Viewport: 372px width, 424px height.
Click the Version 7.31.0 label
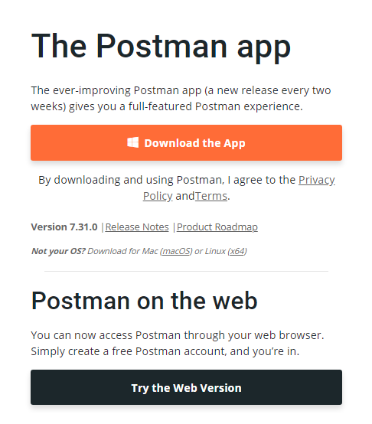coord(64,227)
